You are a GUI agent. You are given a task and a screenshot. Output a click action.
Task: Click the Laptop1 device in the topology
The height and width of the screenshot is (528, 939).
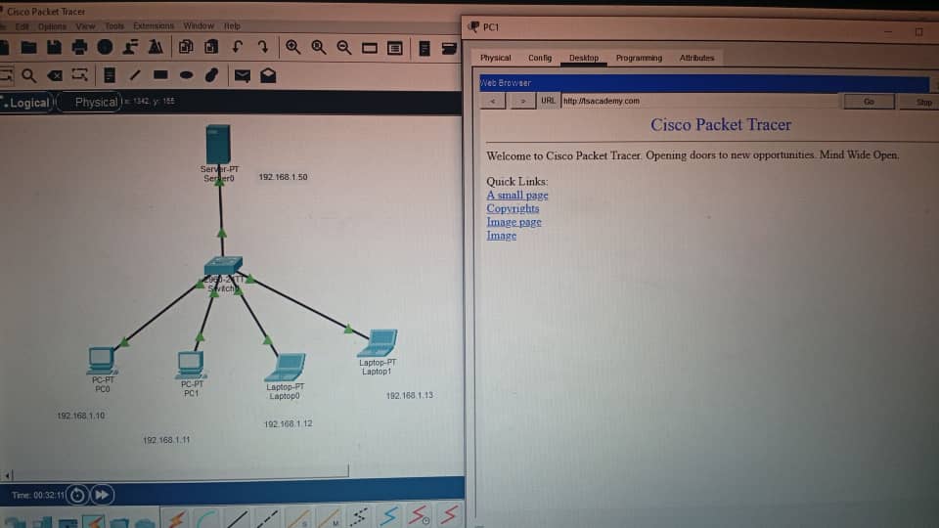click(378, 343)
